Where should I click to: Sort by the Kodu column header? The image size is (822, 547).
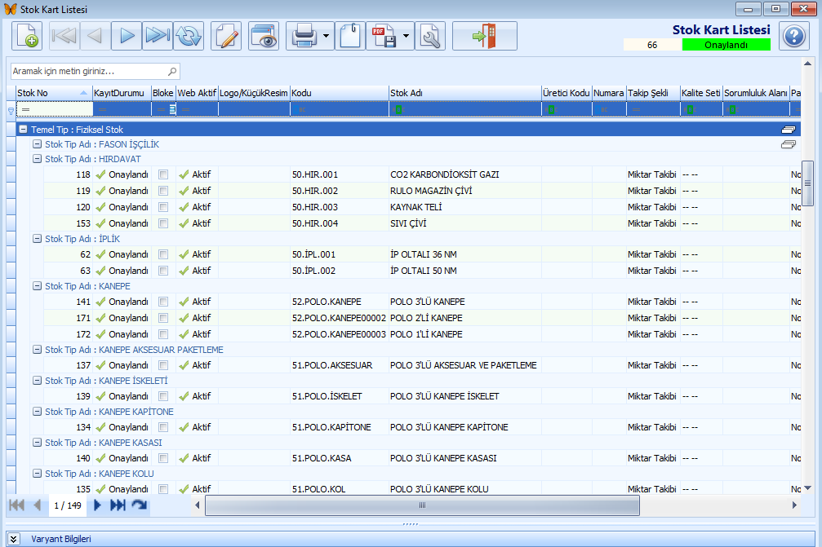pyautogui.click(x=340, y=93)
